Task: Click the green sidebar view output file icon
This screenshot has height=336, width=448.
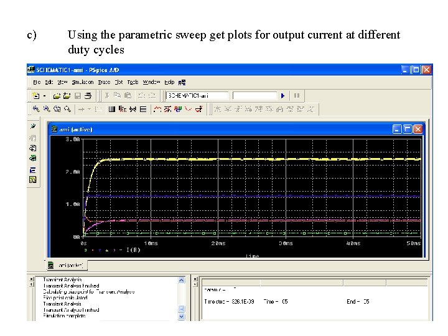Action: pos(33,158)
